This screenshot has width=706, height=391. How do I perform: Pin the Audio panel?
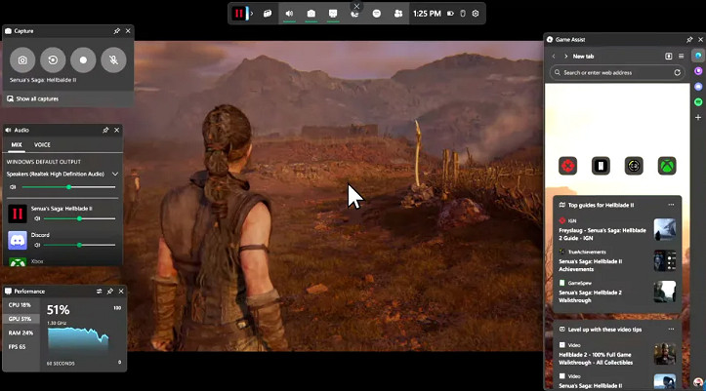pos(105,130)
